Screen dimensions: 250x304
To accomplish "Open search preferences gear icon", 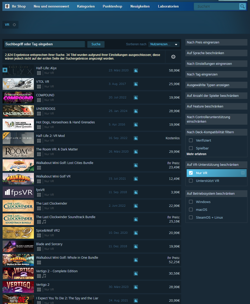I will pos(173,57).
